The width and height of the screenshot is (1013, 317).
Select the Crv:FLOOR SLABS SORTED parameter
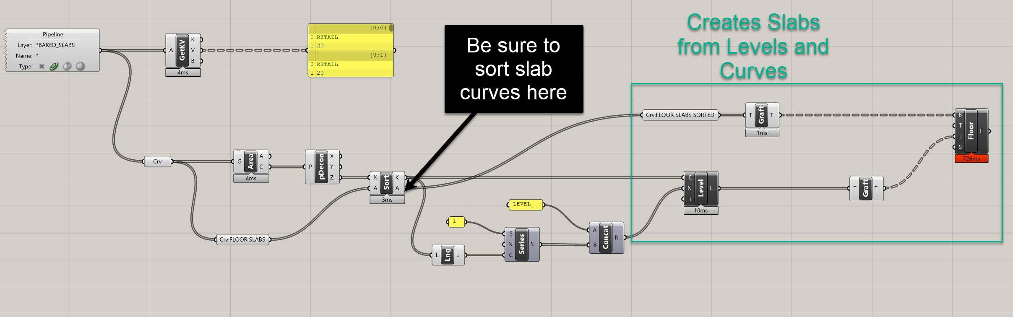(680, 115)
